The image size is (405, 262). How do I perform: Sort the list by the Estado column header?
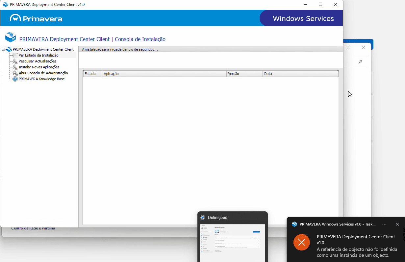tap(92, 74)
